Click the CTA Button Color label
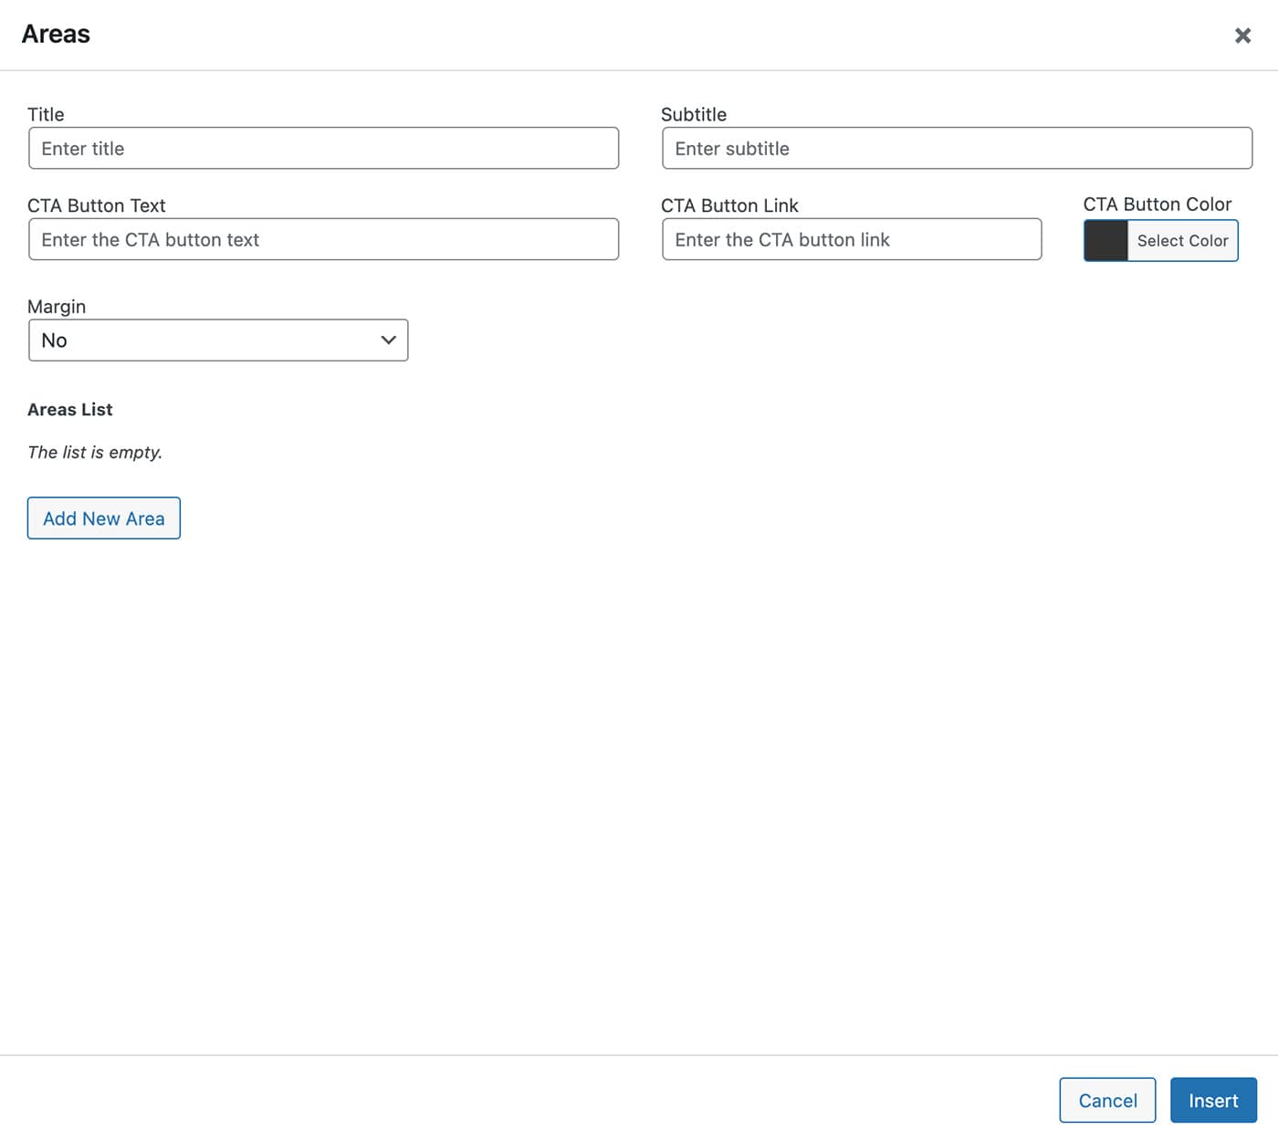Screen dimensions: 1278x1140 [x=1157, y=204]
